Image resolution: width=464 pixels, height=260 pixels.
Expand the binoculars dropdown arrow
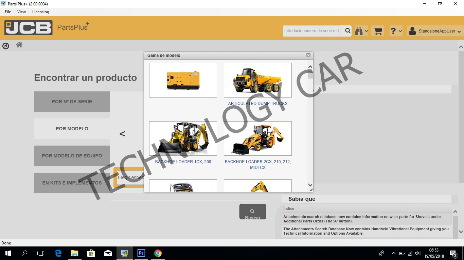click(x=366, y=31)
